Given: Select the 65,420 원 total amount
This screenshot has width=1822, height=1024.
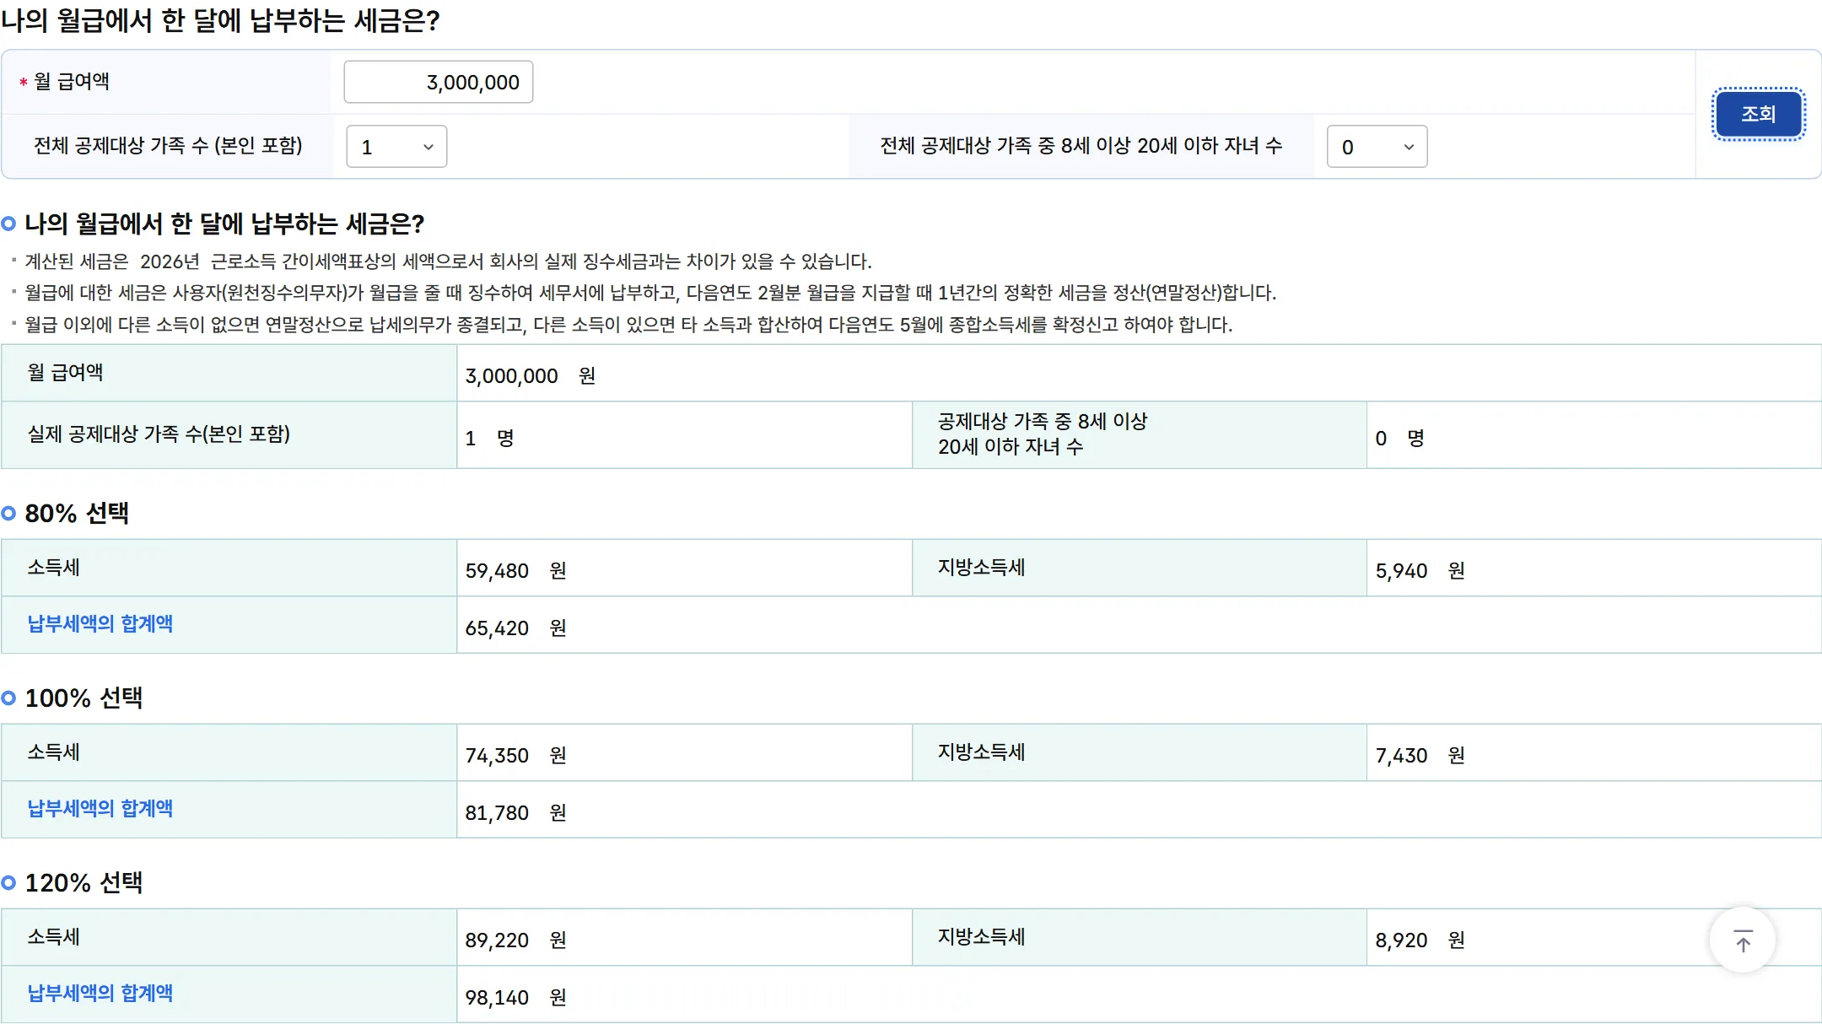Looking at the screenshot, I should point(516,628).
